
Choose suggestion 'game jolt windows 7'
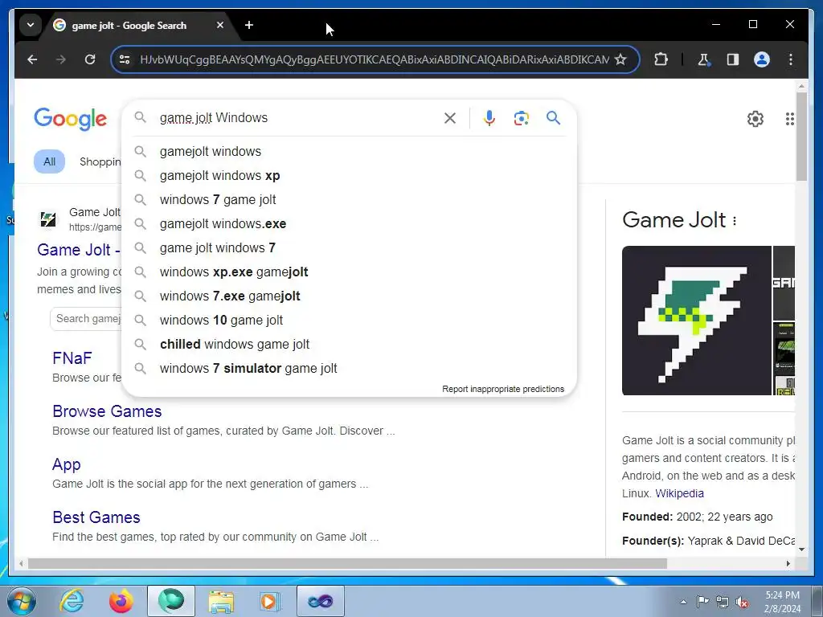349,248
